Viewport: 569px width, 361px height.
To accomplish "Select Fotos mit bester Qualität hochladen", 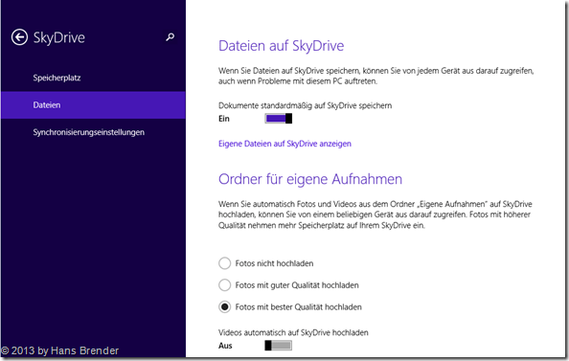I will coord(290,307).
